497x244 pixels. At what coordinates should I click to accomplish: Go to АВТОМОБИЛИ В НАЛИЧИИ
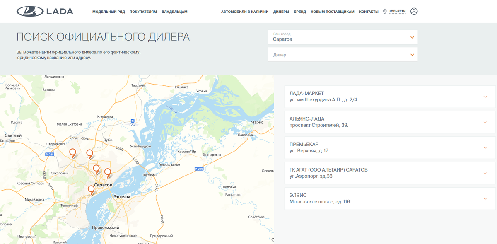245,12
